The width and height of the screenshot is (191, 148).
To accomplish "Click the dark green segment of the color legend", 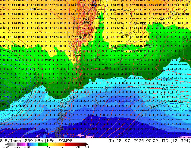I will [x=39, y=144].
